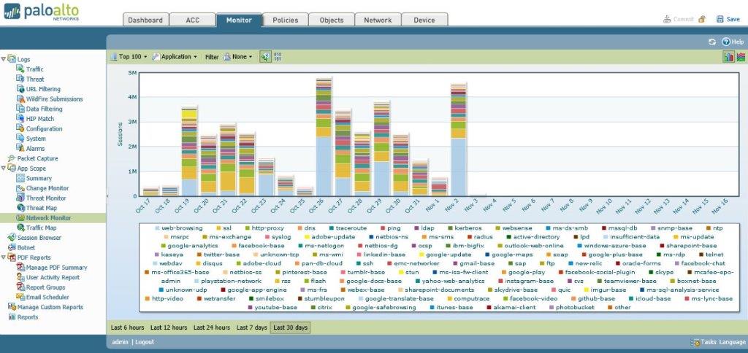
Task: Open the Application dropdown
Action: click(x=175, y=57)
